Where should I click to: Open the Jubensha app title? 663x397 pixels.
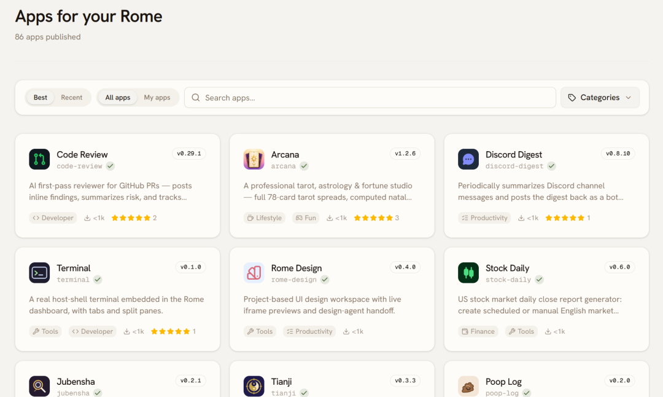[76, 382]
